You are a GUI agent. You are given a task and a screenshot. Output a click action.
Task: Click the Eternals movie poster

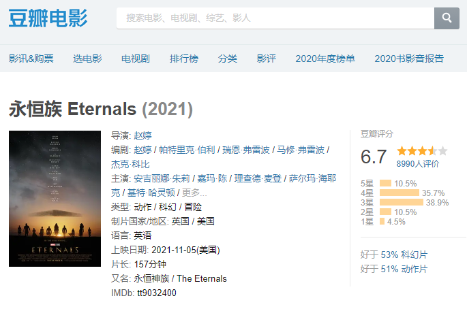click(55, 199)
